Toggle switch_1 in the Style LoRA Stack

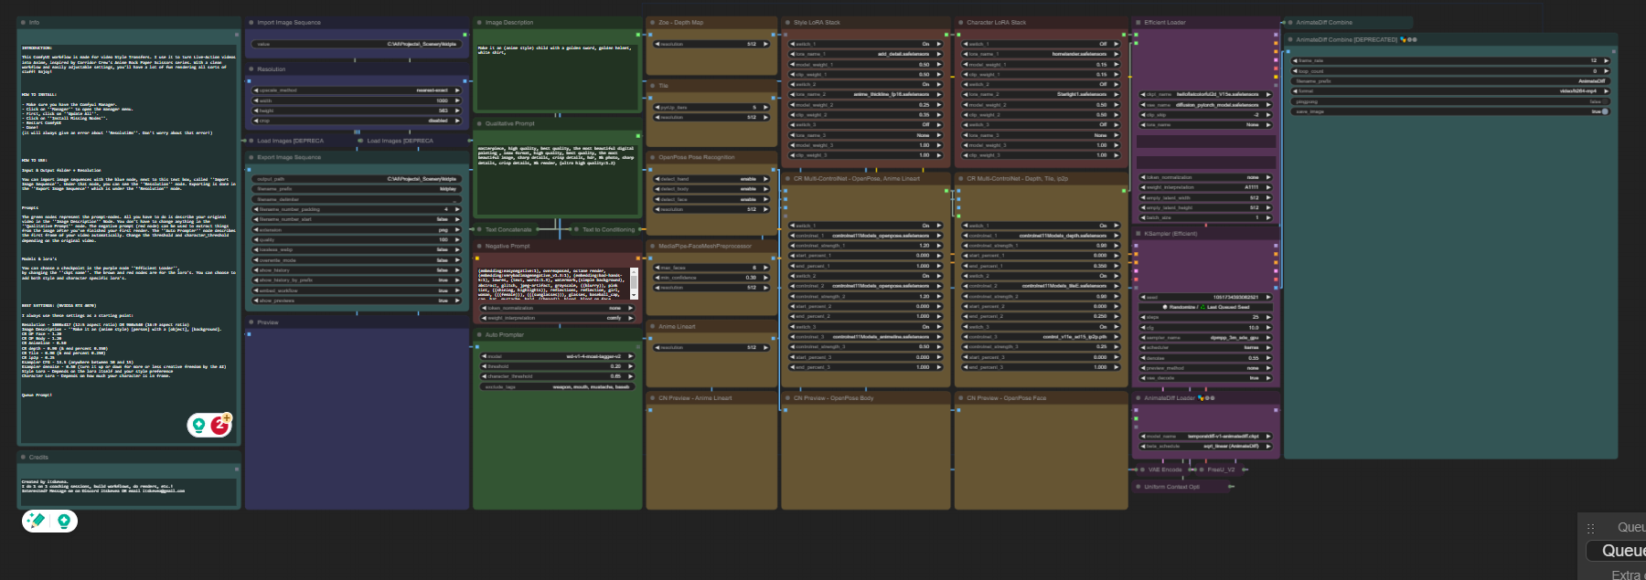(x=866, y=44)
